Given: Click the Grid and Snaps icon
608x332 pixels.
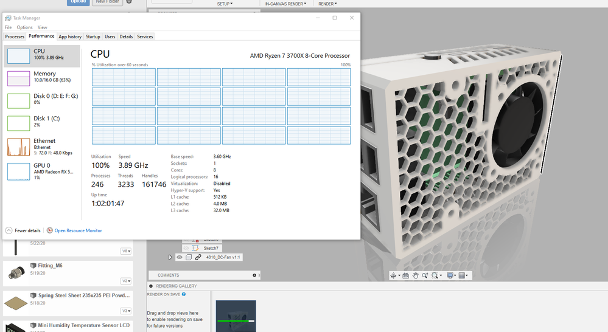Looking at the screenshot, I should pyautogui.click(x=461, y=275).
